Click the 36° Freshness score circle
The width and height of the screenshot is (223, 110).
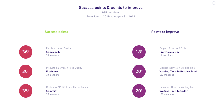tap(26, 71)
